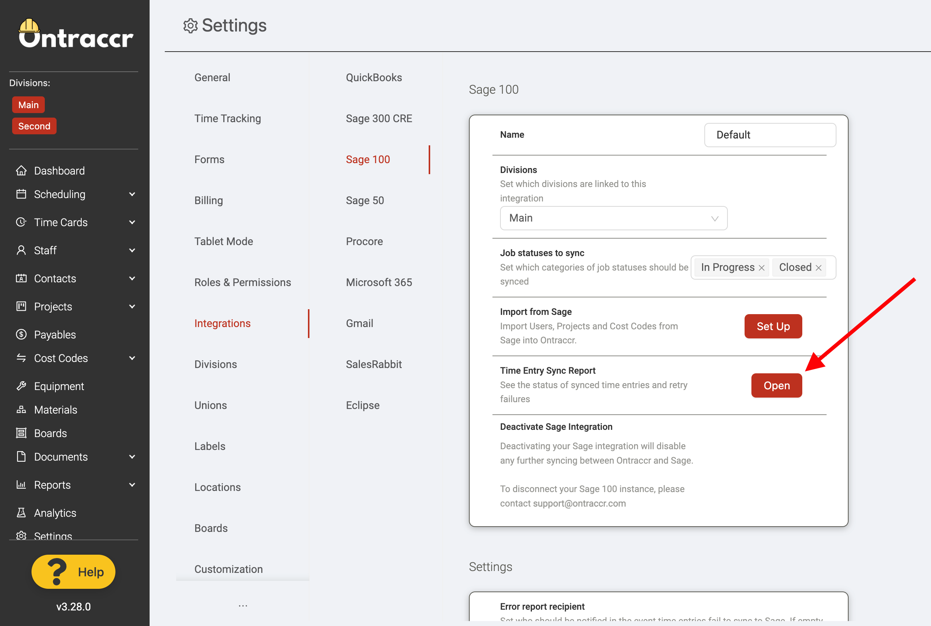
Task: Open the General settings tab
Action: coord(212,77)
